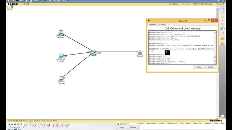This screenshot has width=232, height=130.
Task: Click the Copy button in Router0
Action: pos(199,67)
